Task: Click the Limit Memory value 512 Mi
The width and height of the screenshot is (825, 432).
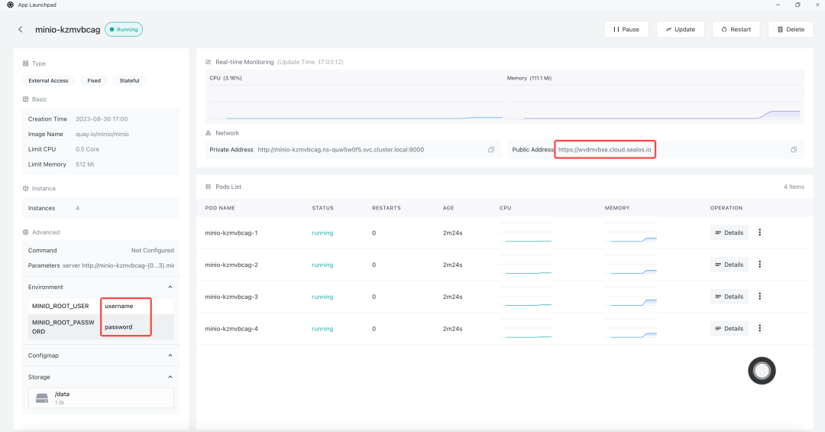Action: tap(85, 164)
